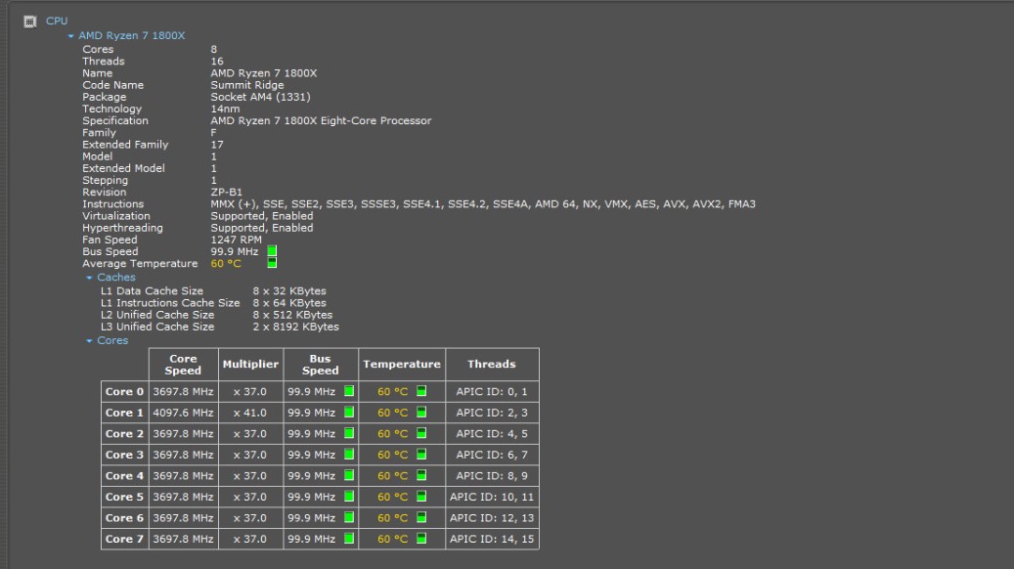Click Core 2 temperature graph icon

(421, 433)
